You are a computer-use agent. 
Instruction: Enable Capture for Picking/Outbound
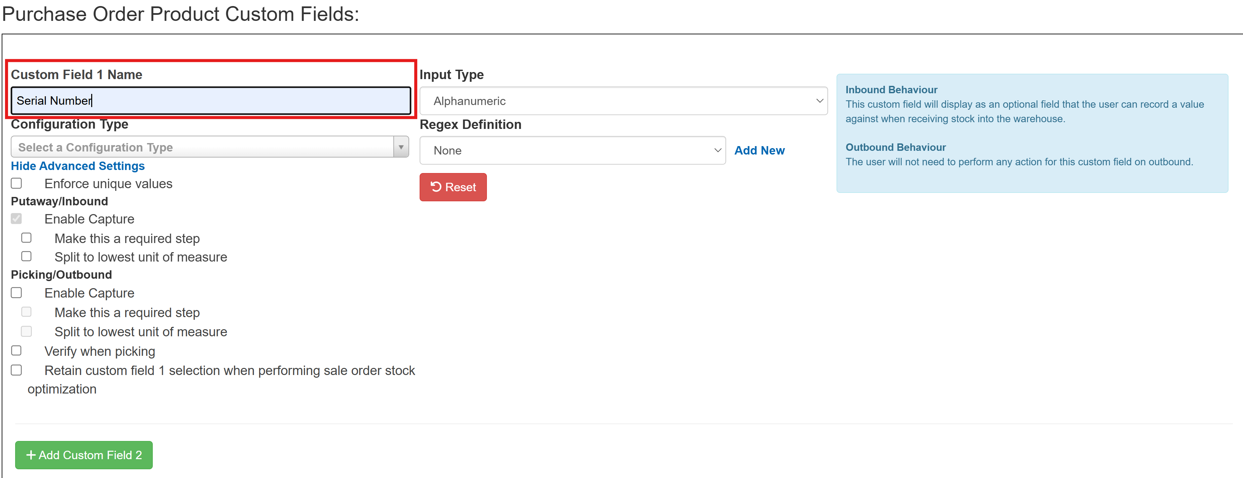(17, 292)
